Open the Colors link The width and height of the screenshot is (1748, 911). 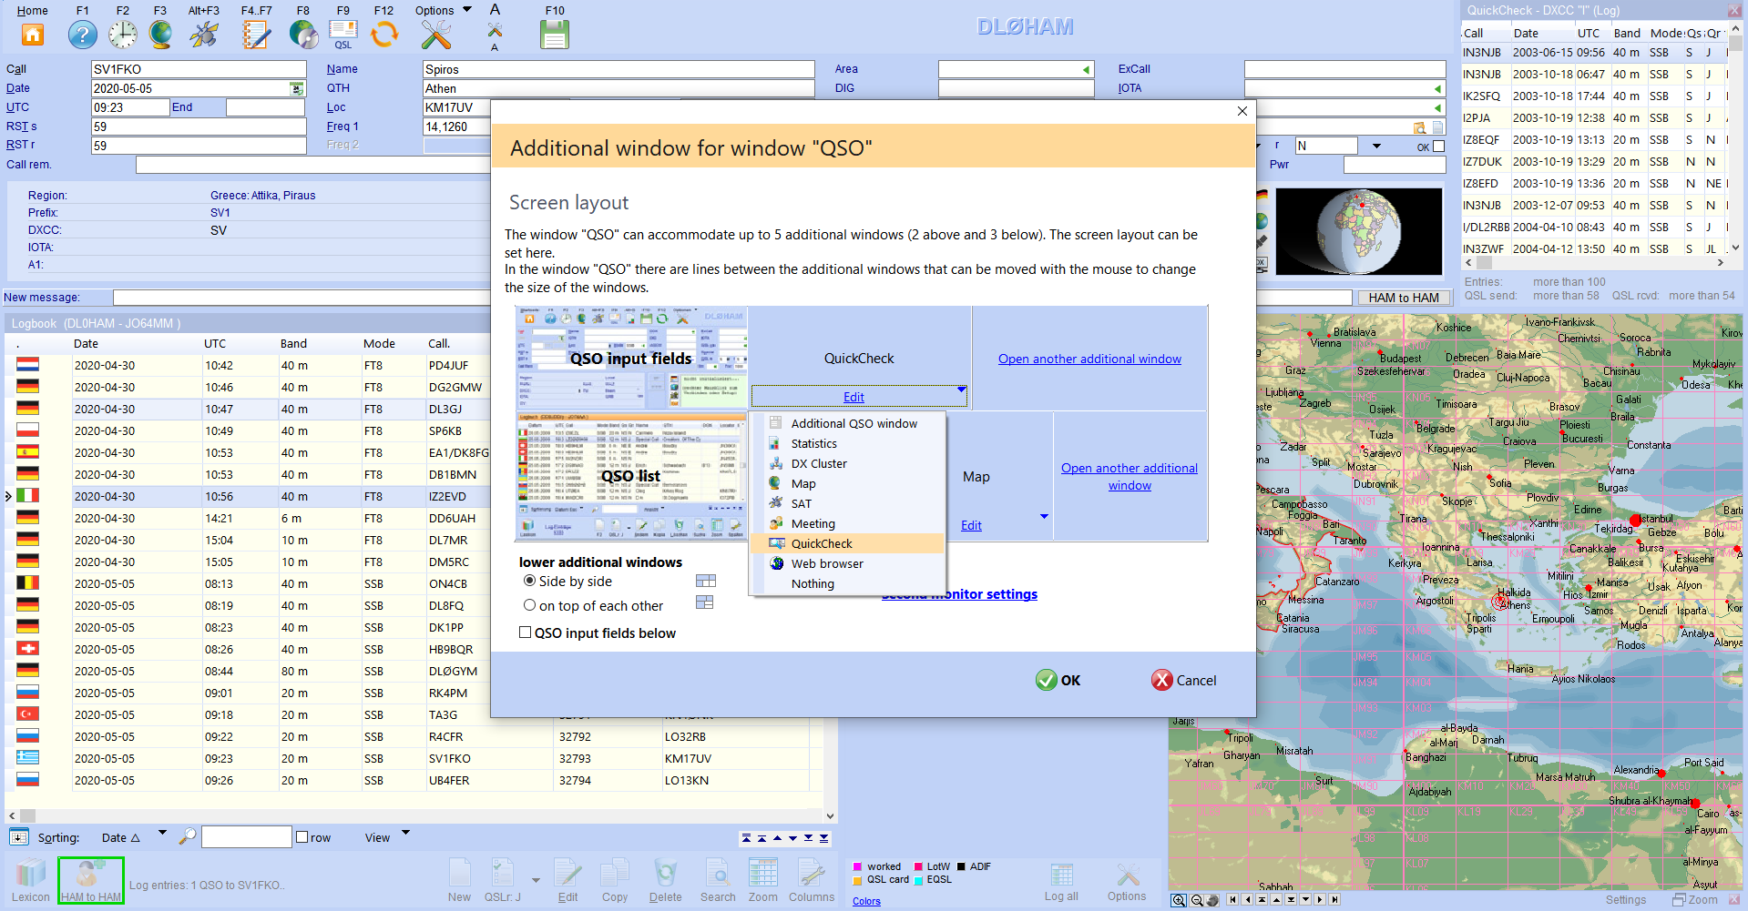tap(866, 901)
